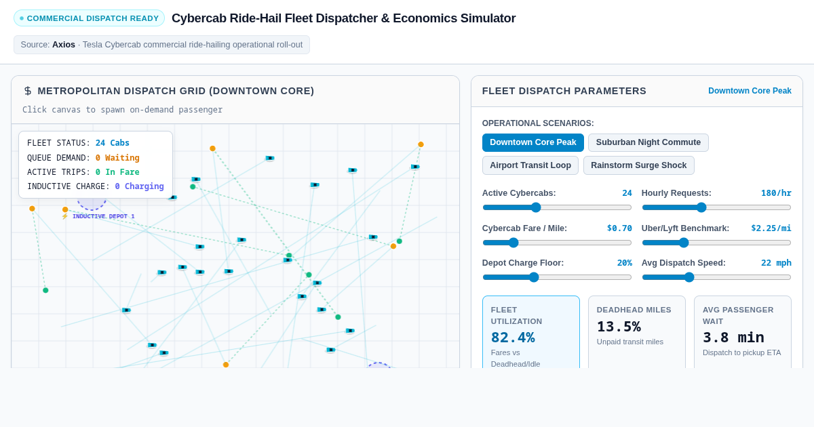
Task: Click the '24 Cabs' fleet status value
Action: [x=113, y=143]
